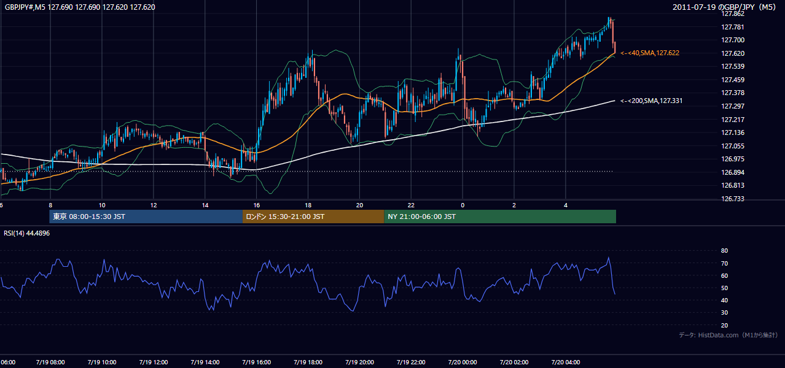Viewport: 785px width, 368px height.
Task: Click the hour 22 tick on chart axis
Action: click(411, 205)
